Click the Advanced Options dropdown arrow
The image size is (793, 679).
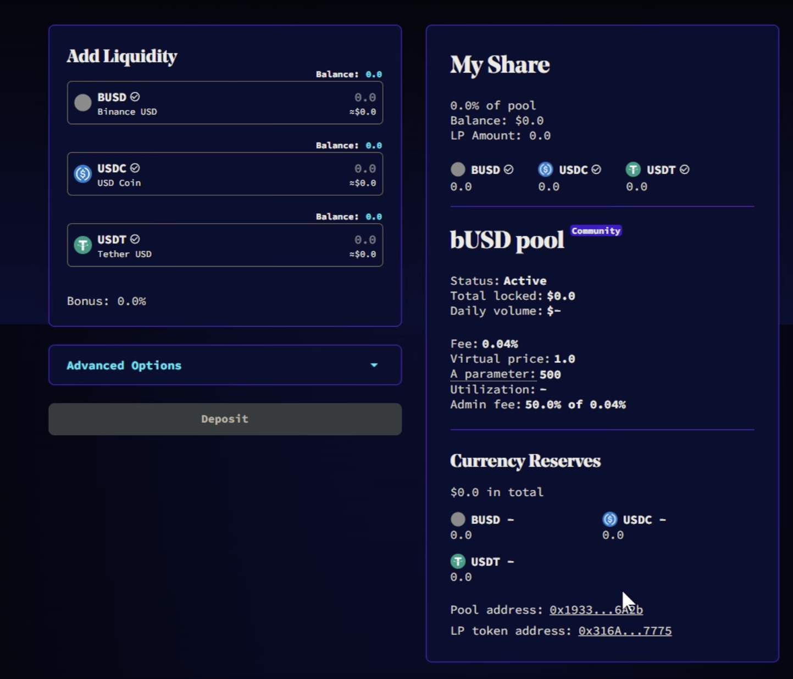click(374, 365)
